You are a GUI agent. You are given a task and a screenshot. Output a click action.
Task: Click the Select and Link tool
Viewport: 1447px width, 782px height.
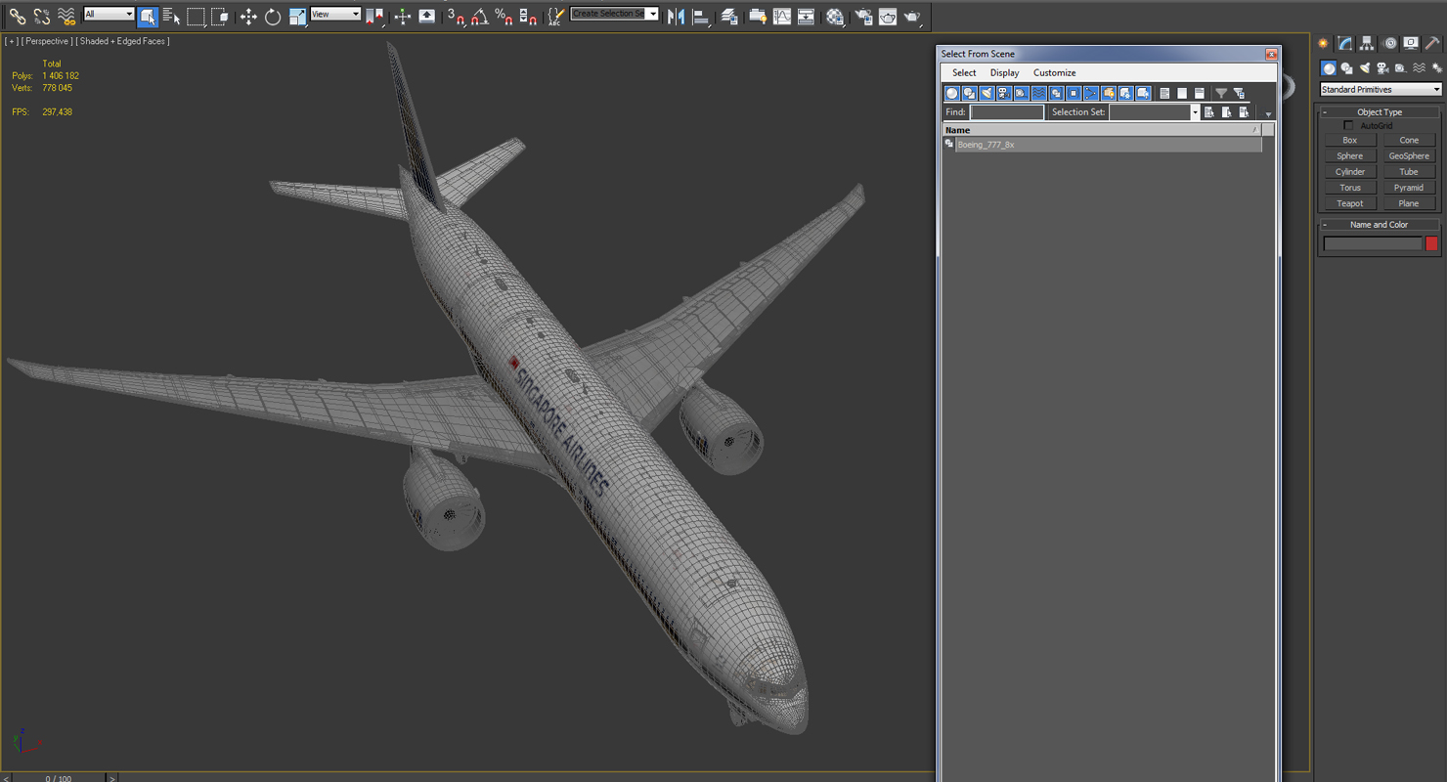pos(18,16)
